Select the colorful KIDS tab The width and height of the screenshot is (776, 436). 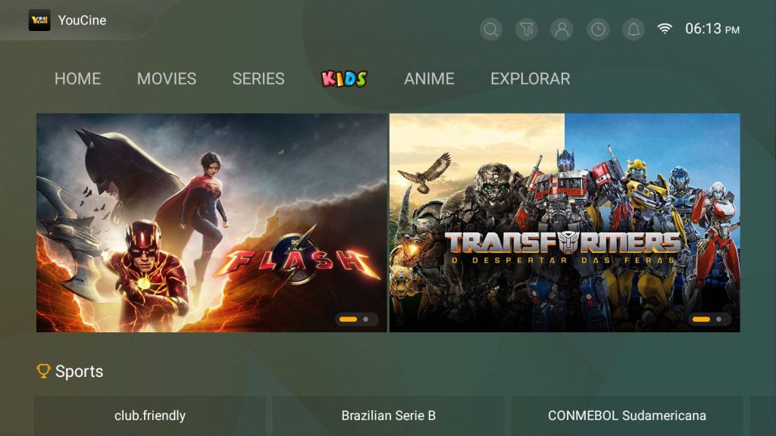pyautogui.click(x=345, y=79)
